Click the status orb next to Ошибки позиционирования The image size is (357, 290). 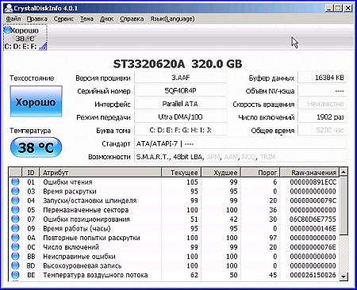pos(15,219)
